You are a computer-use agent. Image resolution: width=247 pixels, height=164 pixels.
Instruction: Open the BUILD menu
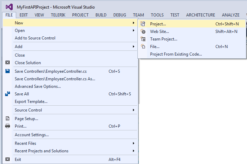(101, 15)
